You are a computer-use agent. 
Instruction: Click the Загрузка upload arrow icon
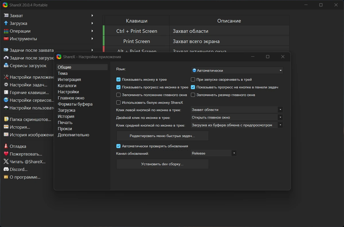(6, 23)
